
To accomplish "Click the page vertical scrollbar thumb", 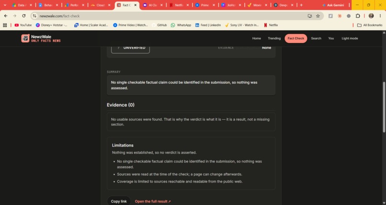I will click(x=384, y=107).
